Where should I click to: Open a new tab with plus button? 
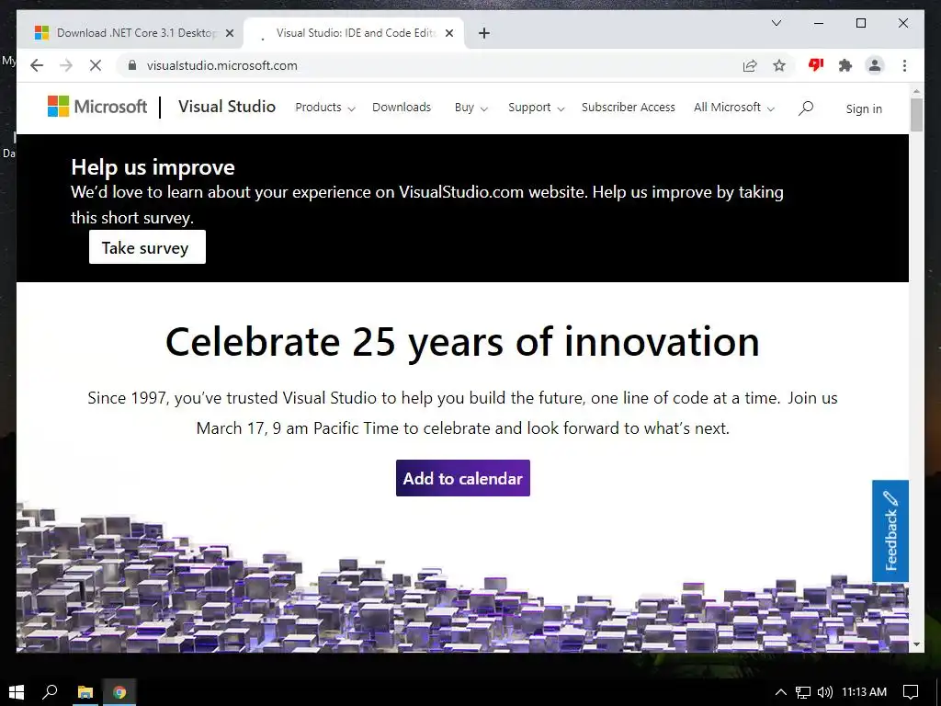484,33
